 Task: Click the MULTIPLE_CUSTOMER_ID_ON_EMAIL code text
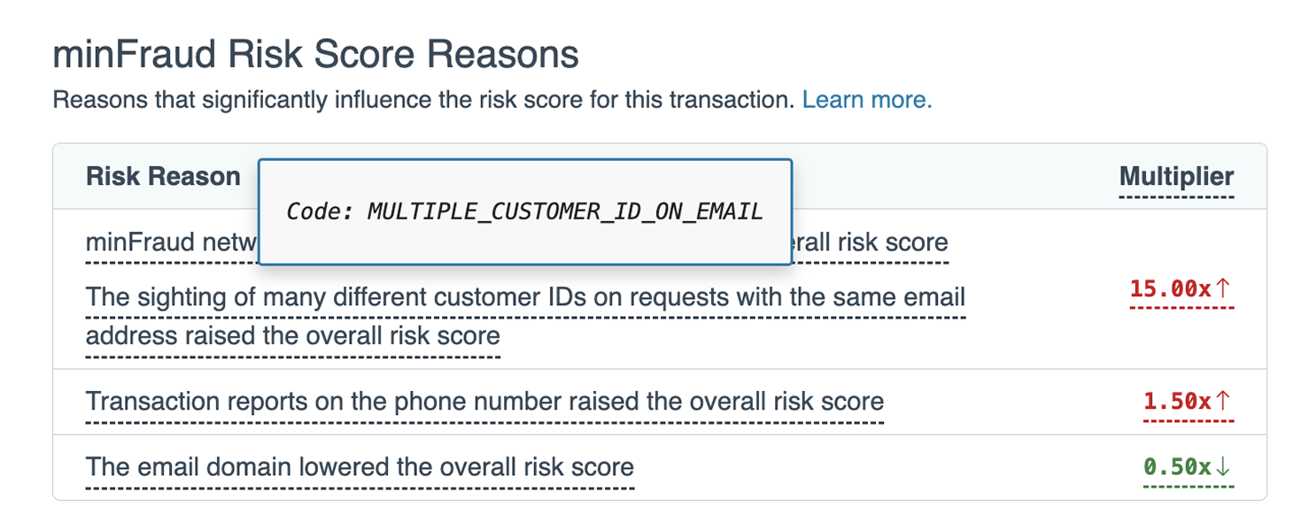click(564, 211)
